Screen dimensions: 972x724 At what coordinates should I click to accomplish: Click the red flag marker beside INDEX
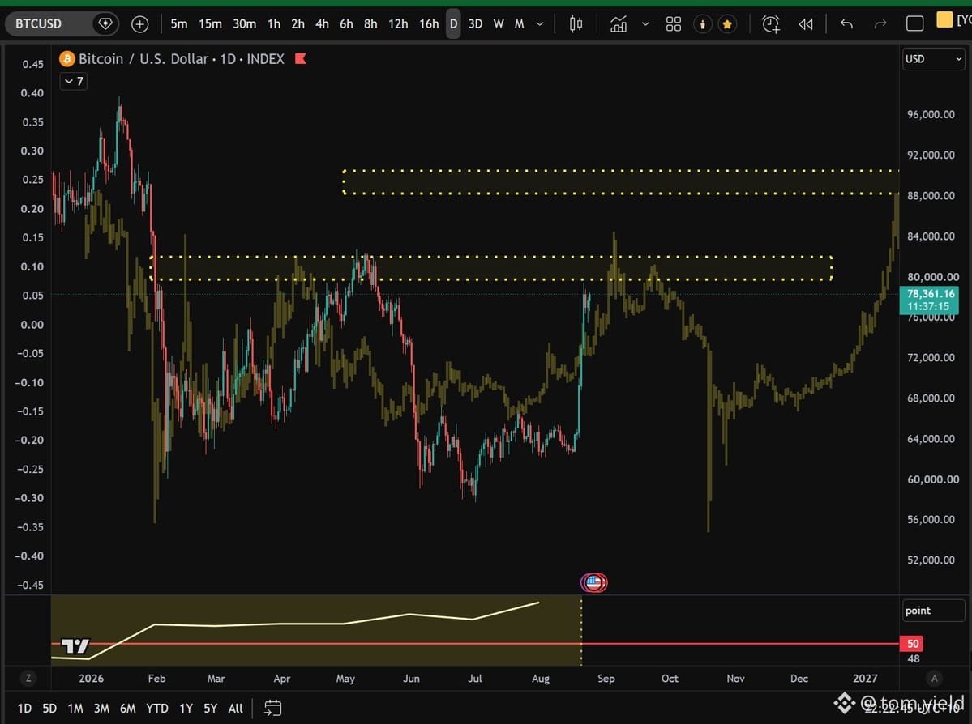tap(301, 59)
